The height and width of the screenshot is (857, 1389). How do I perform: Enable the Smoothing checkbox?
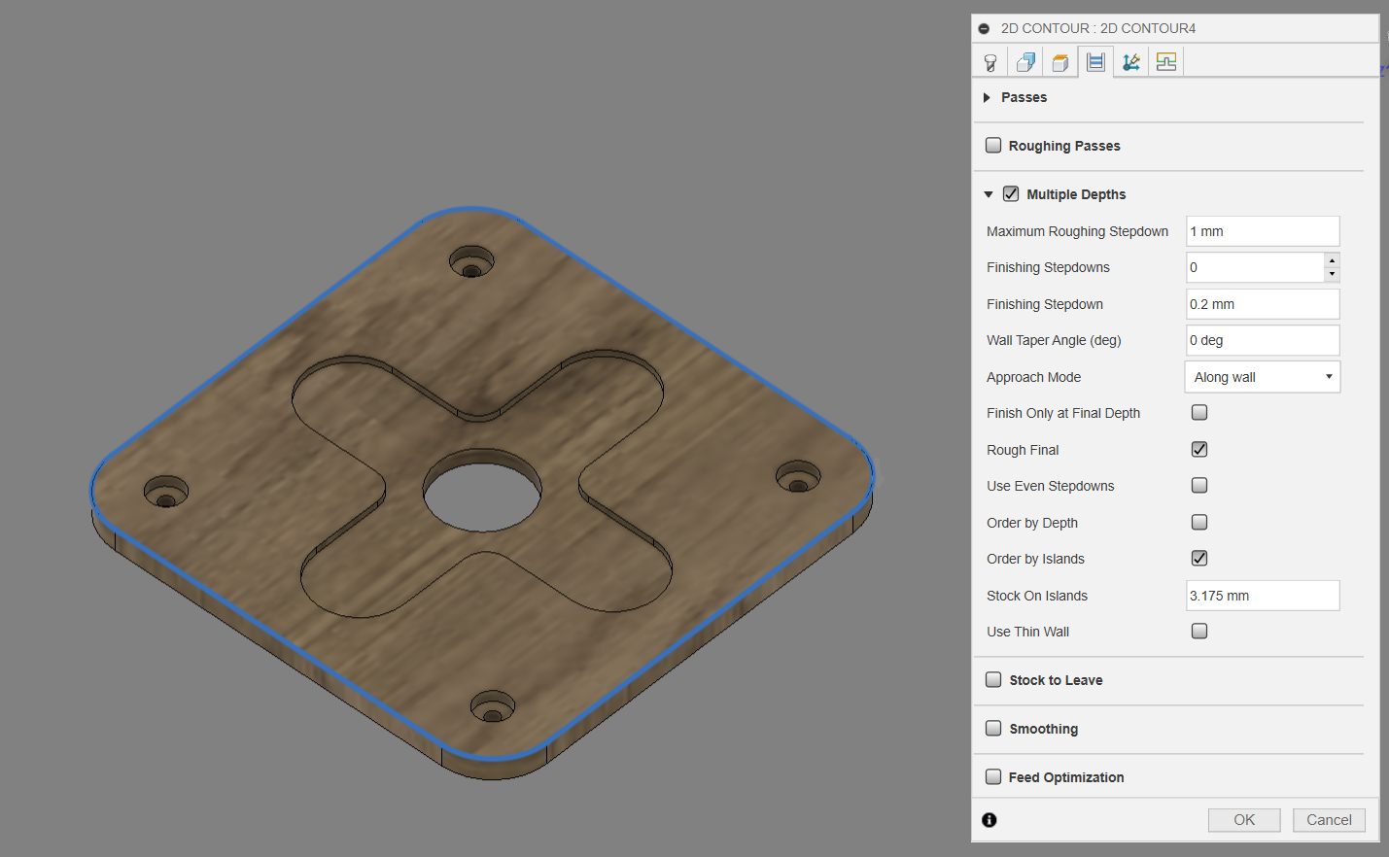(x=993, y=728)
